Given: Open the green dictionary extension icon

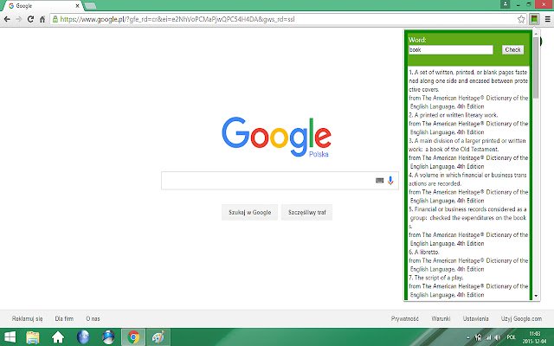Looking at the screenshot, I should pyautogui.click(x=534, y=19).
